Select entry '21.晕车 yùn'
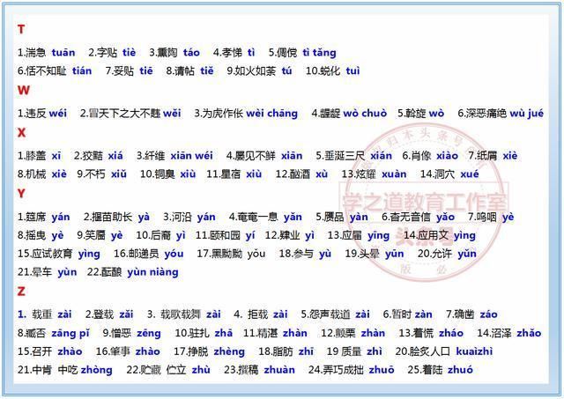 (x=47, y=272)
